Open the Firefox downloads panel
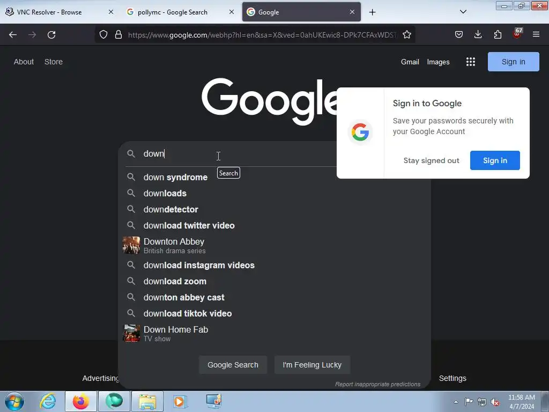This screenshot has width=549, height=412. tap(478, 34)
